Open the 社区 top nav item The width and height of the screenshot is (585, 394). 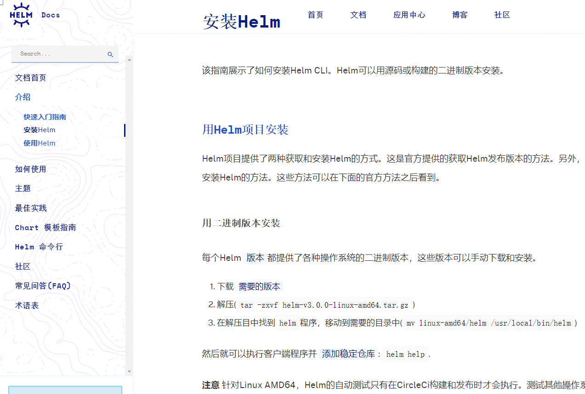pos(502,15)
